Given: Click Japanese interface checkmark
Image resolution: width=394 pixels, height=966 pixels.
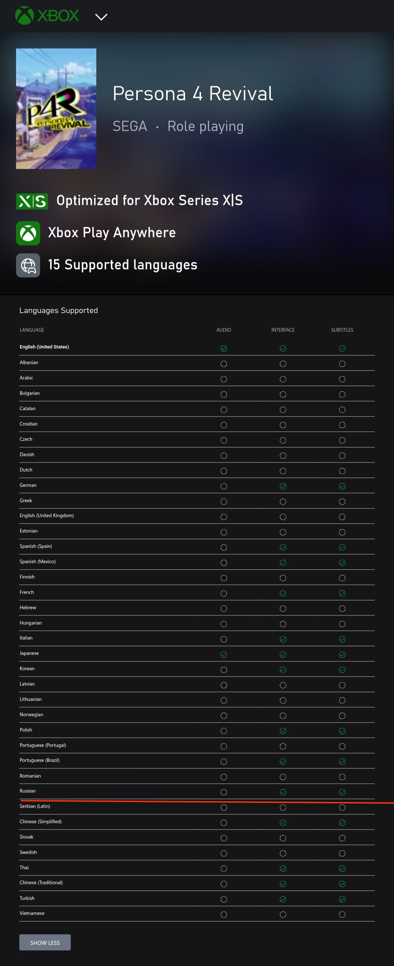Looking at the screenshot, I should point(283,654).
